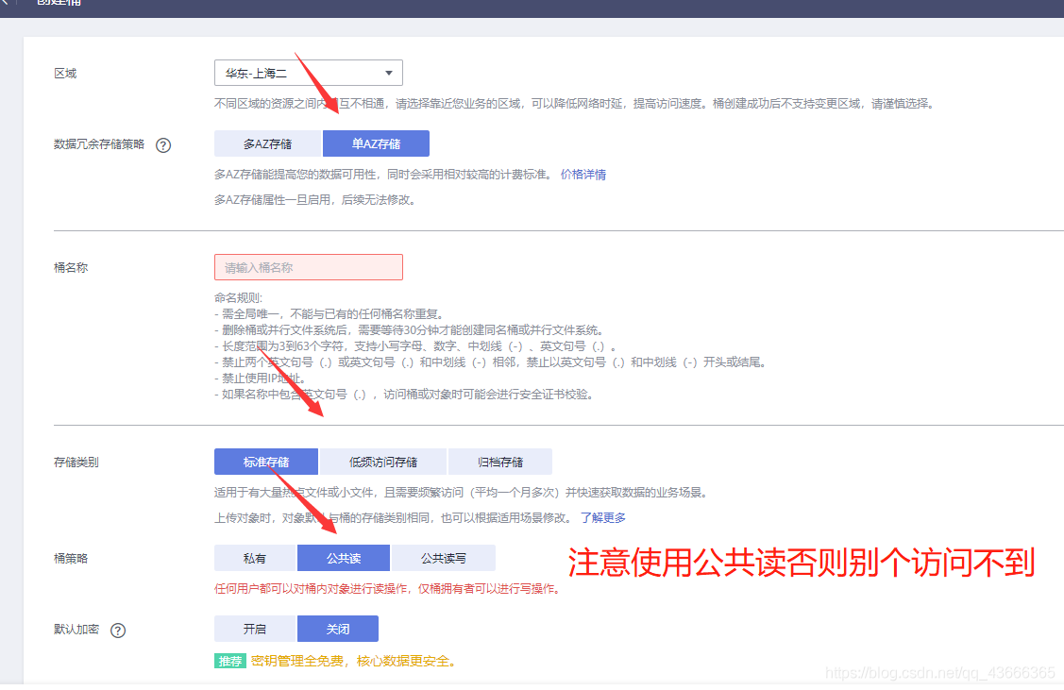Screen dimensions: 1064x690
Task: Enable 开启 for default encryption
Action: tap(255, 629)
